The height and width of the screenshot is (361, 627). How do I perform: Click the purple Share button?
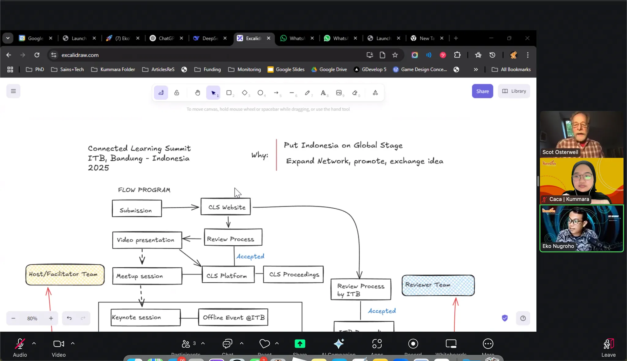point(482,91)
